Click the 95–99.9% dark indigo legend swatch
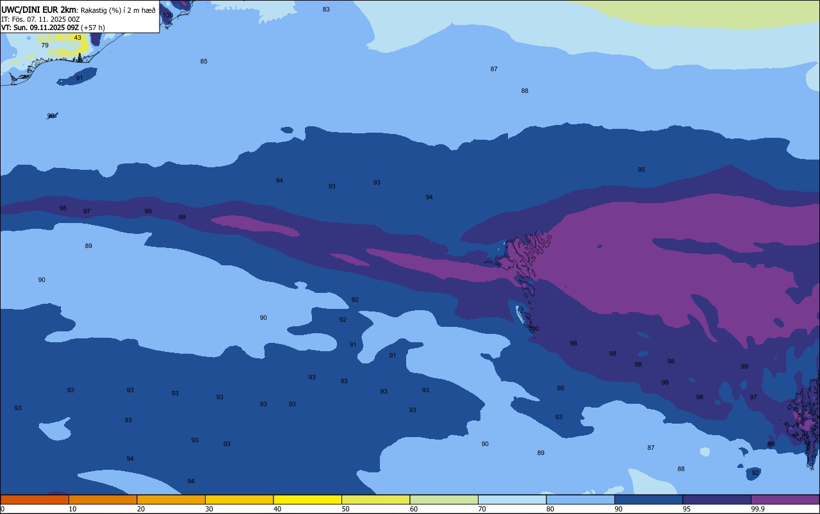The width and height of the screenshot is (820, 514). pos(717,499)
